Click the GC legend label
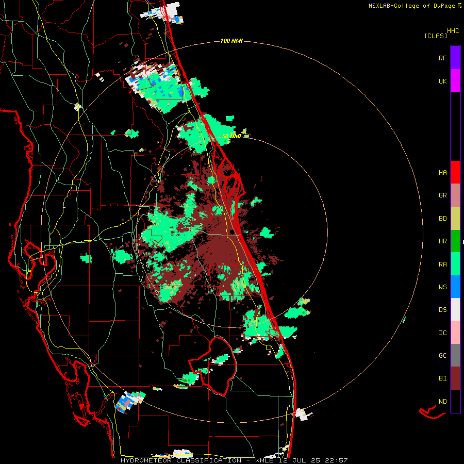This screenshot has height=464, width=464. click(x=442, y=356)
